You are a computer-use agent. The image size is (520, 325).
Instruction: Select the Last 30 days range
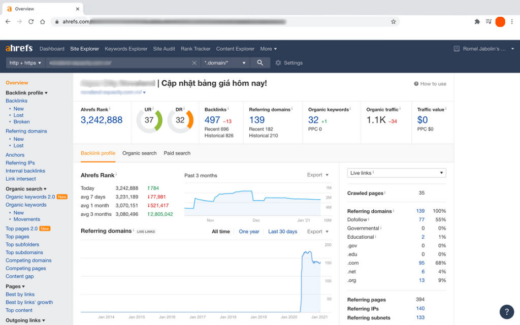[282, 232]
